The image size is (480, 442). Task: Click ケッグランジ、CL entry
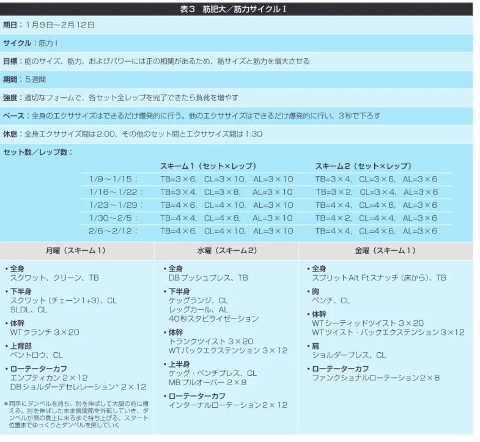point(198,301)
